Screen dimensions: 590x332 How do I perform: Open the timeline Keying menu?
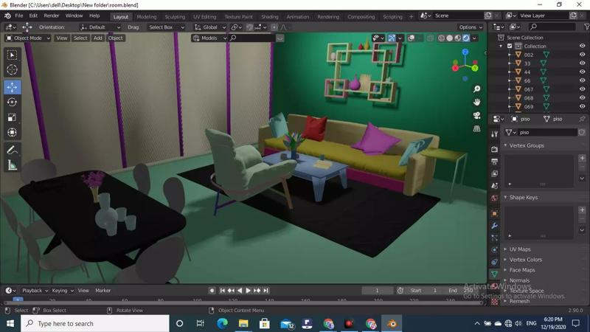coord(63,291)
